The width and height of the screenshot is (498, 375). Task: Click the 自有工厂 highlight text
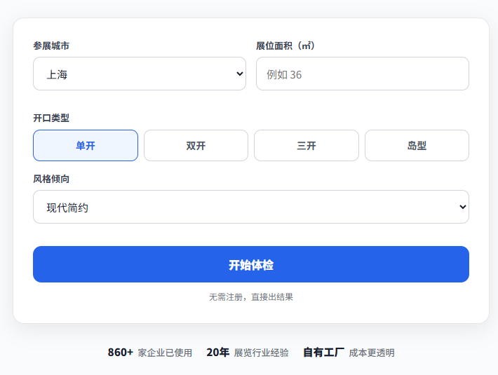[323, 353]
